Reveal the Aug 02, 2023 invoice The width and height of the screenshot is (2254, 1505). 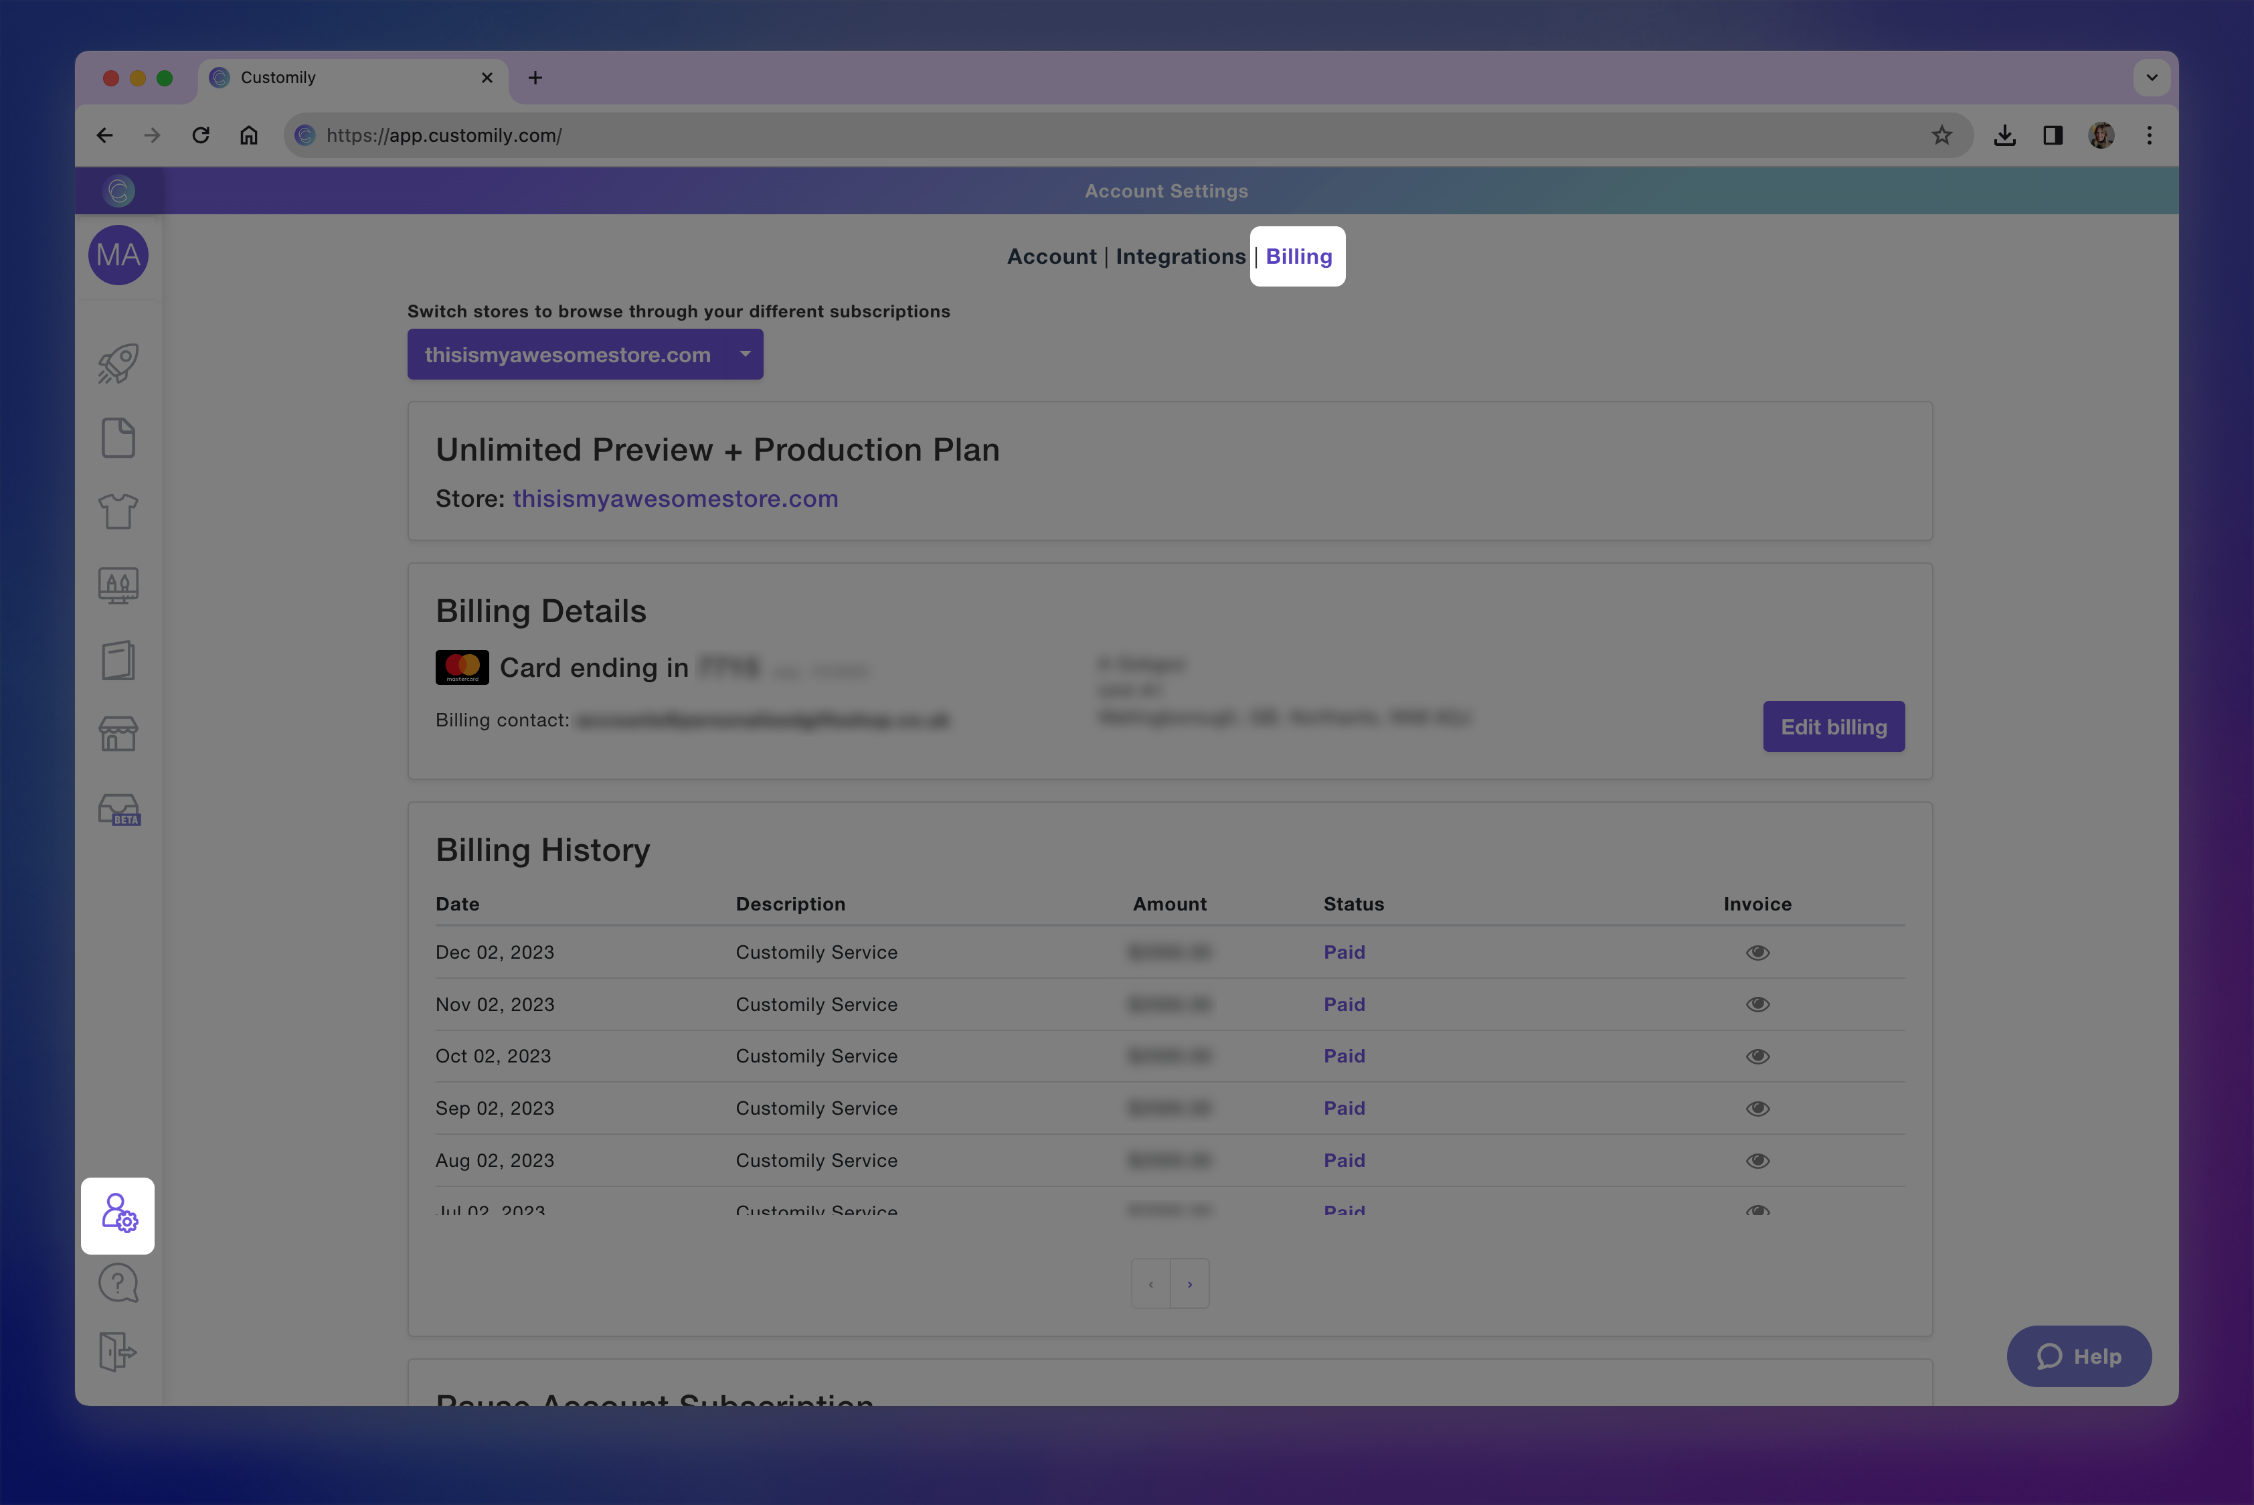pos(1757,1160)
